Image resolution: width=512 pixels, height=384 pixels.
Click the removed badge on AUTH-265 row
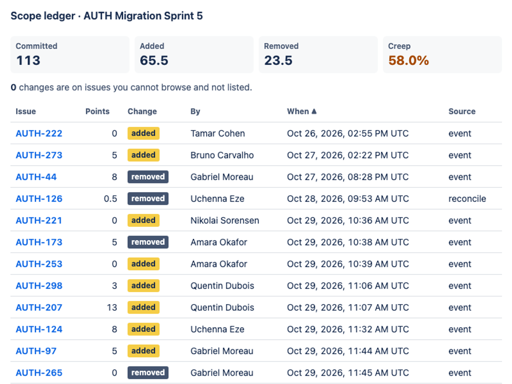coord(148,372)
